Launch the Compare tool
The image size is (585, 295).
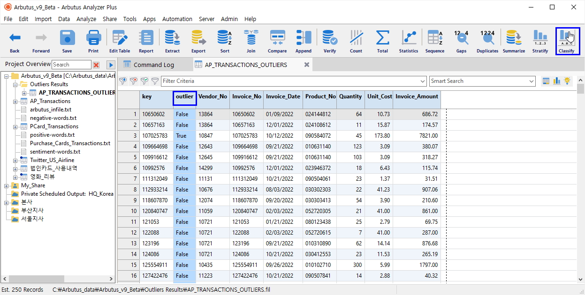pos(277,41)
